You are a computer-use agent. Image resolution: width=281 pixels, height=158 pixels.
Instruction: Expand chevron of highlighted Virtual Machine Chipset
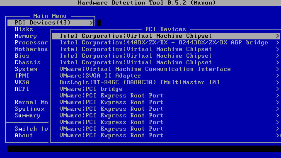click(277, 36)
